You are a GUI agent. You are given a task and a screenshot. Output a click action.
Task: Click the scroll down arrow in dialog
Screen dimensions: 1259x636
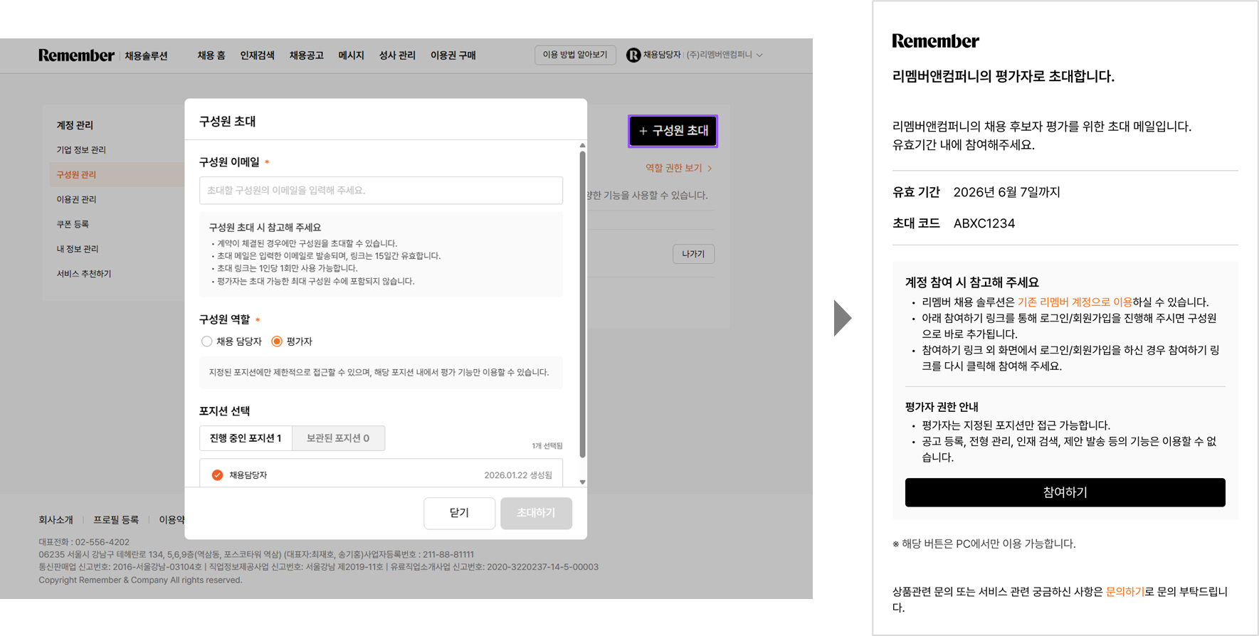pyautogui.click(x=582, y=482)
